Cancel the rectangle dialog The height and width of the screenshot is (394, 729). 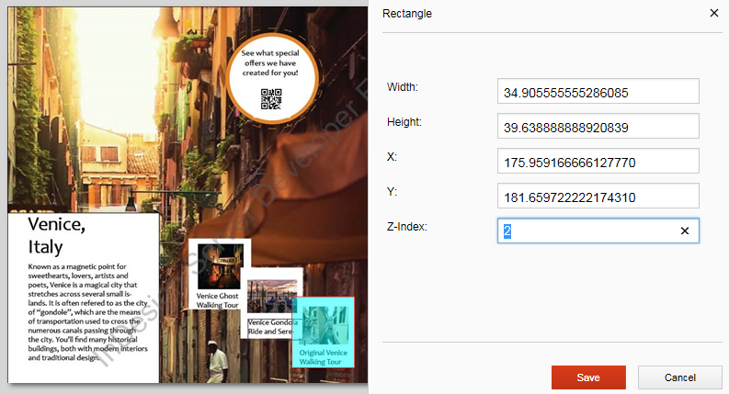(679, 377)
